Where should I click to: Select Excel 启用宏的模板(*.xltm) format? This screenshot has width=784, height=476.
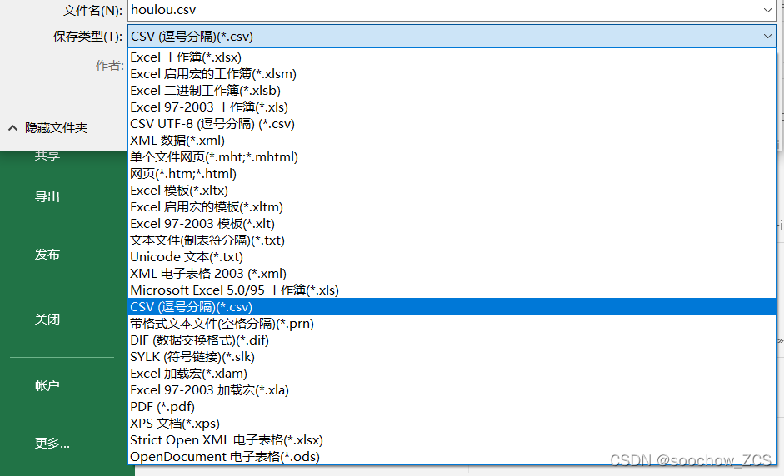coord(452,206)
